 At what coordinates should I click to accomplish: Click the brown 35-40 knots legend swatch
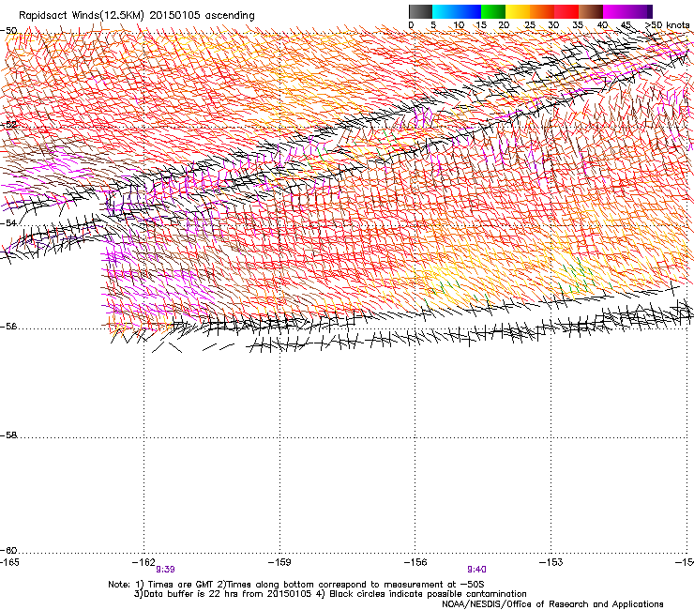591,11
